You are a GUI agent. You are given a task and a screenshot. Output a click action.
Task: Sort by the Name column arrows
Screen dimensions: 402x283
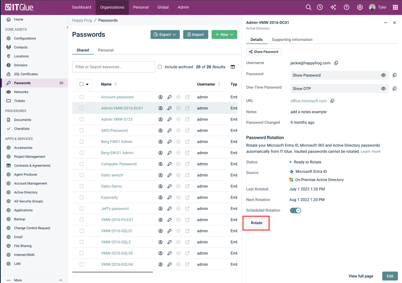coord(116,84)
